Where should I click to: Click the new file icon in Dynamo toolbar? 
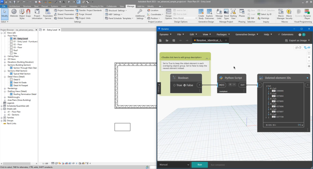coord(160,40)
